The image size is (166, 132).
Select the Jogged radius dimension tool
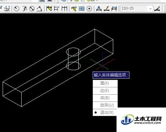pos(24,9)
